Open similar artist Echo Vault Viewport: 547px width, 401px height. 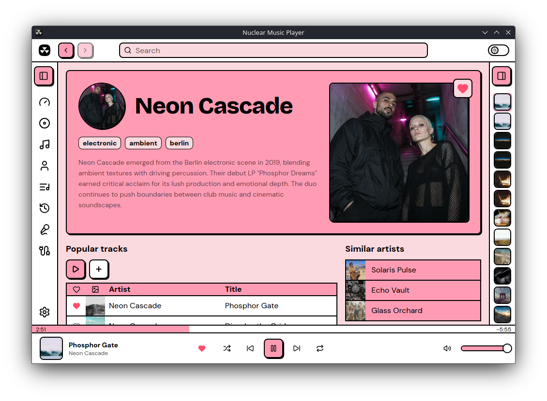(413, 290)
